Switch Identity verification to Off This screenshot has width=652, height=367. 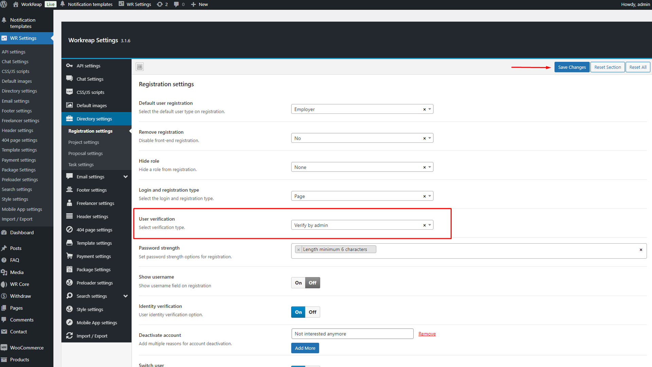pos(312,312)
